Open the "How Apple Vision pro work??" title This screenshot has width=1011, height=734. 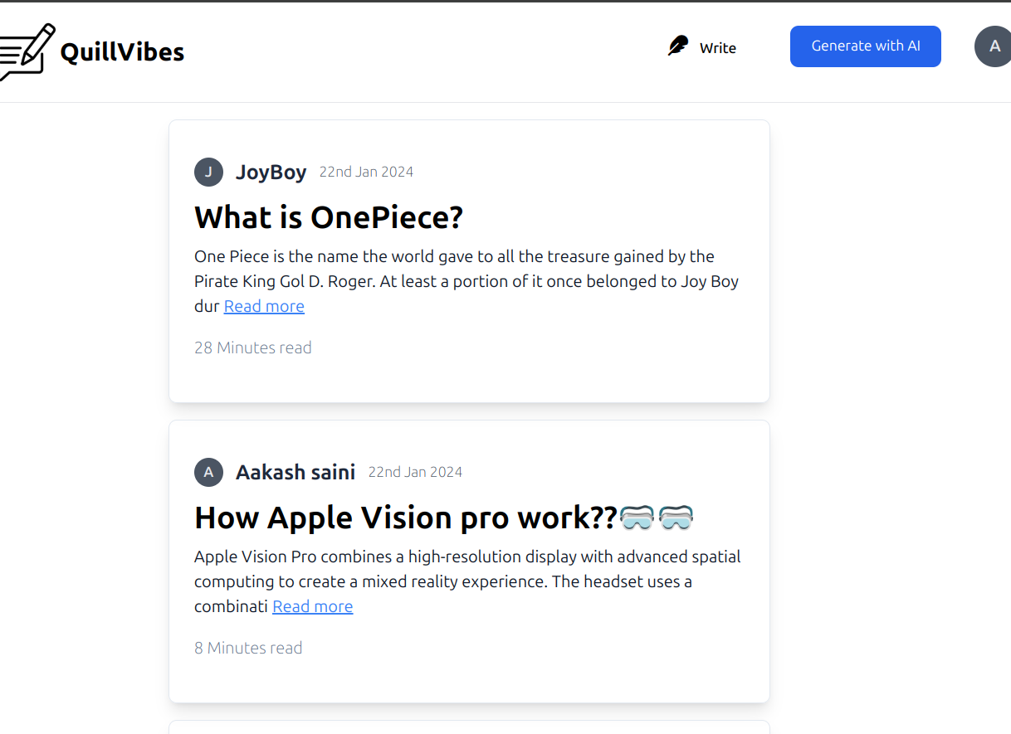(x=405, y=518)
